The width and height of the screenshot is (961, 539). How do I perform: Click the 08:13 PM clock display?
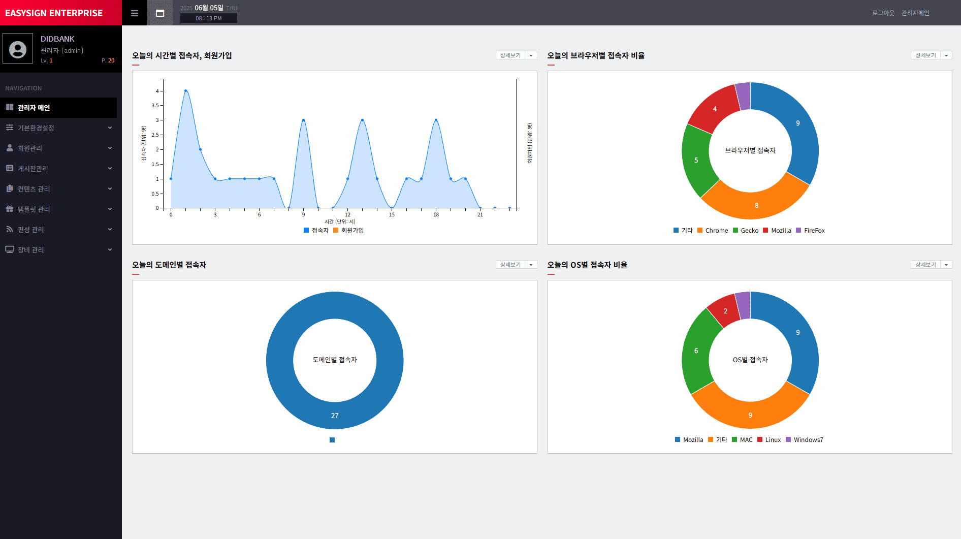(x=209, y=18)
